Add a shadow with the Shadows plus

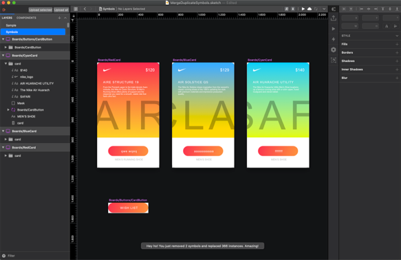tap(397, 61)
